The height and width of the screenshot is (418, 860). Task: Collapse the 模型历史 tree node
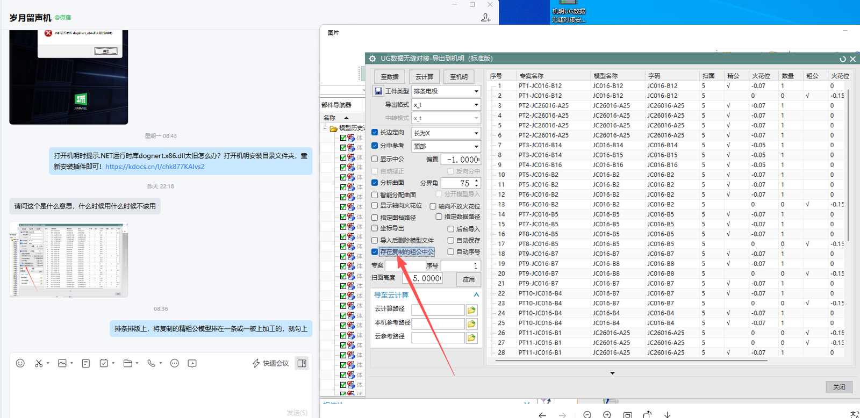[325, 128]
